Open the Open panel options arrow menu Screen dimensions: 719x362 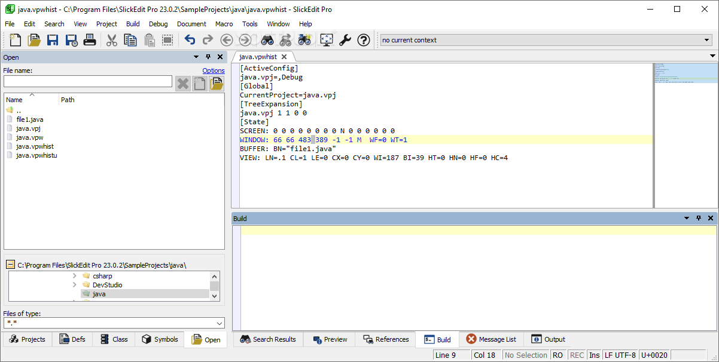click(196, 57)
